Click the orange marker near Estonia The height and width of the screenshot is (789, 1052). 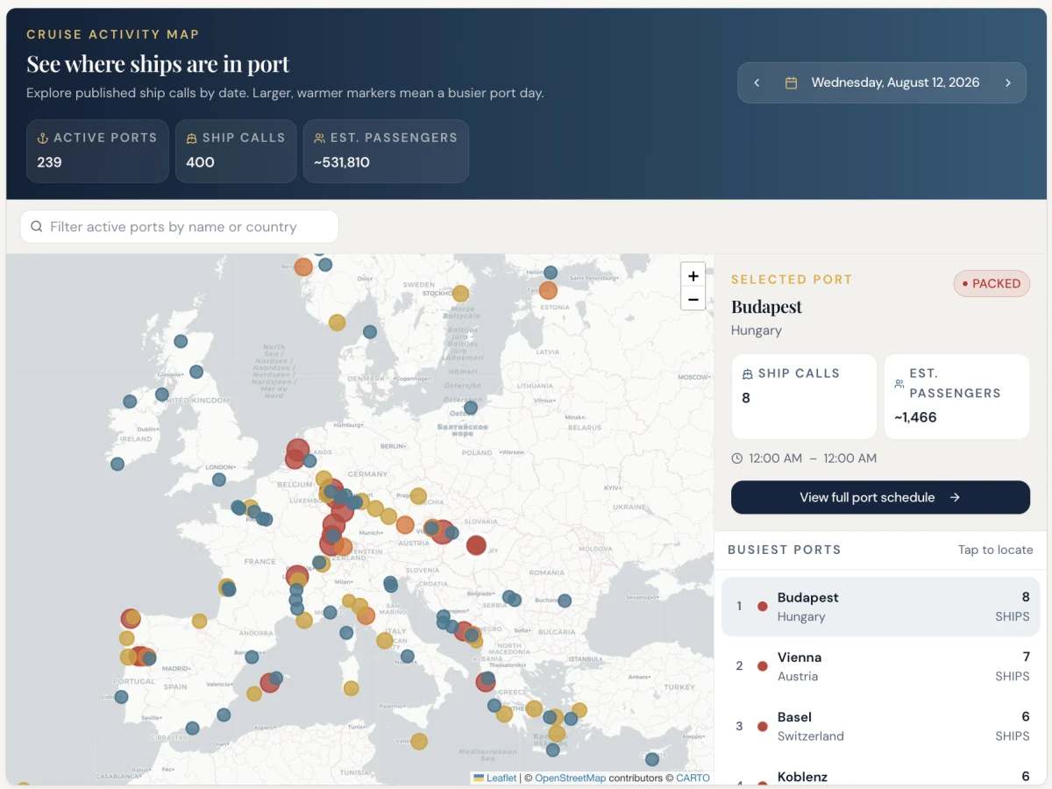(548, 290)
